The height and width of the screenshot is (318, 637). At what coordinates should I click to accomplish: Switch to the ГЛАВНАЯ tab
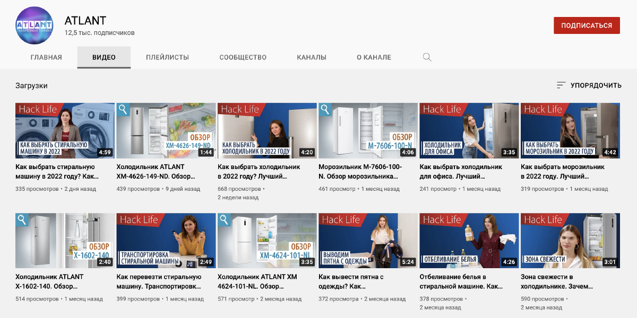pos(46,57)
